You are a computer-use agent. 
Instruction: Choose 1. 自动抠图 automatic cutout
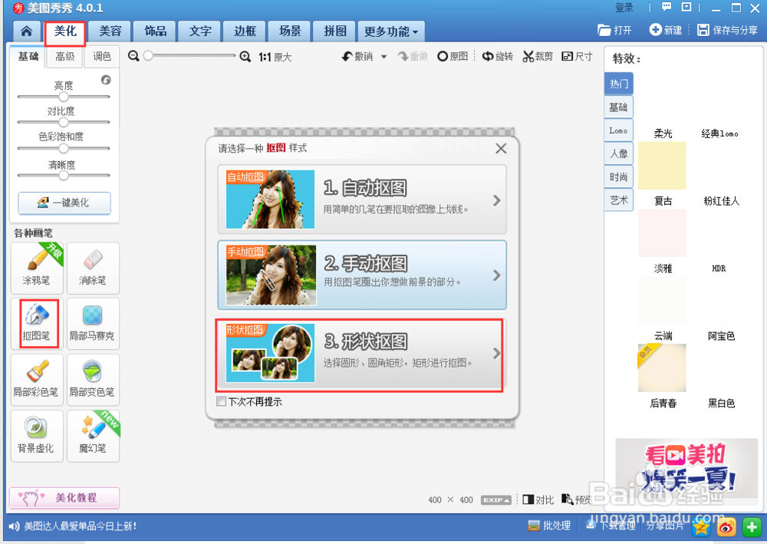(362, 199)
